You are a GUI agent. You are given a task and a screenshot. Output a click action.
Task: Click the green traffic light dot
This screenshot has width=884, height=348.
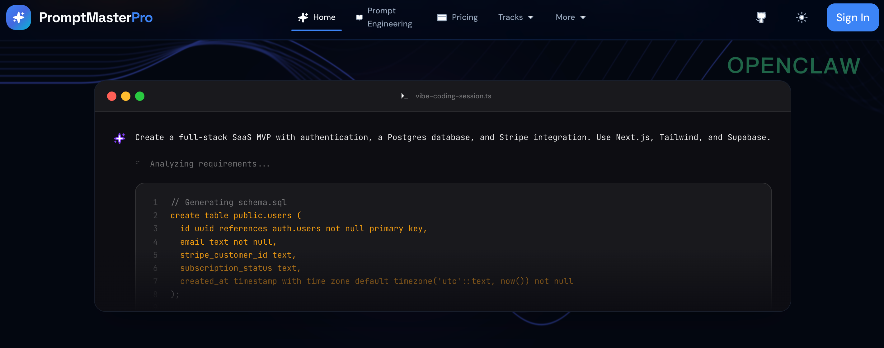(x=140, y=96)
